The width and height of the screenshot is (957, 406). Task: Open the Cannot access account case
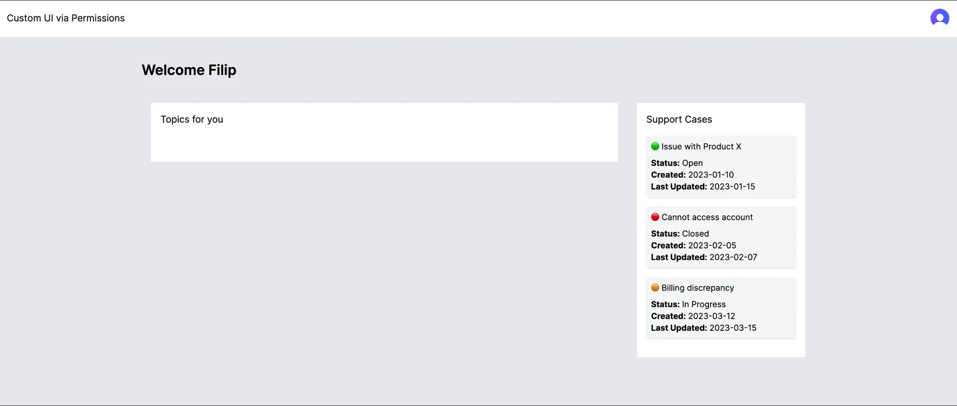[707, 217]
